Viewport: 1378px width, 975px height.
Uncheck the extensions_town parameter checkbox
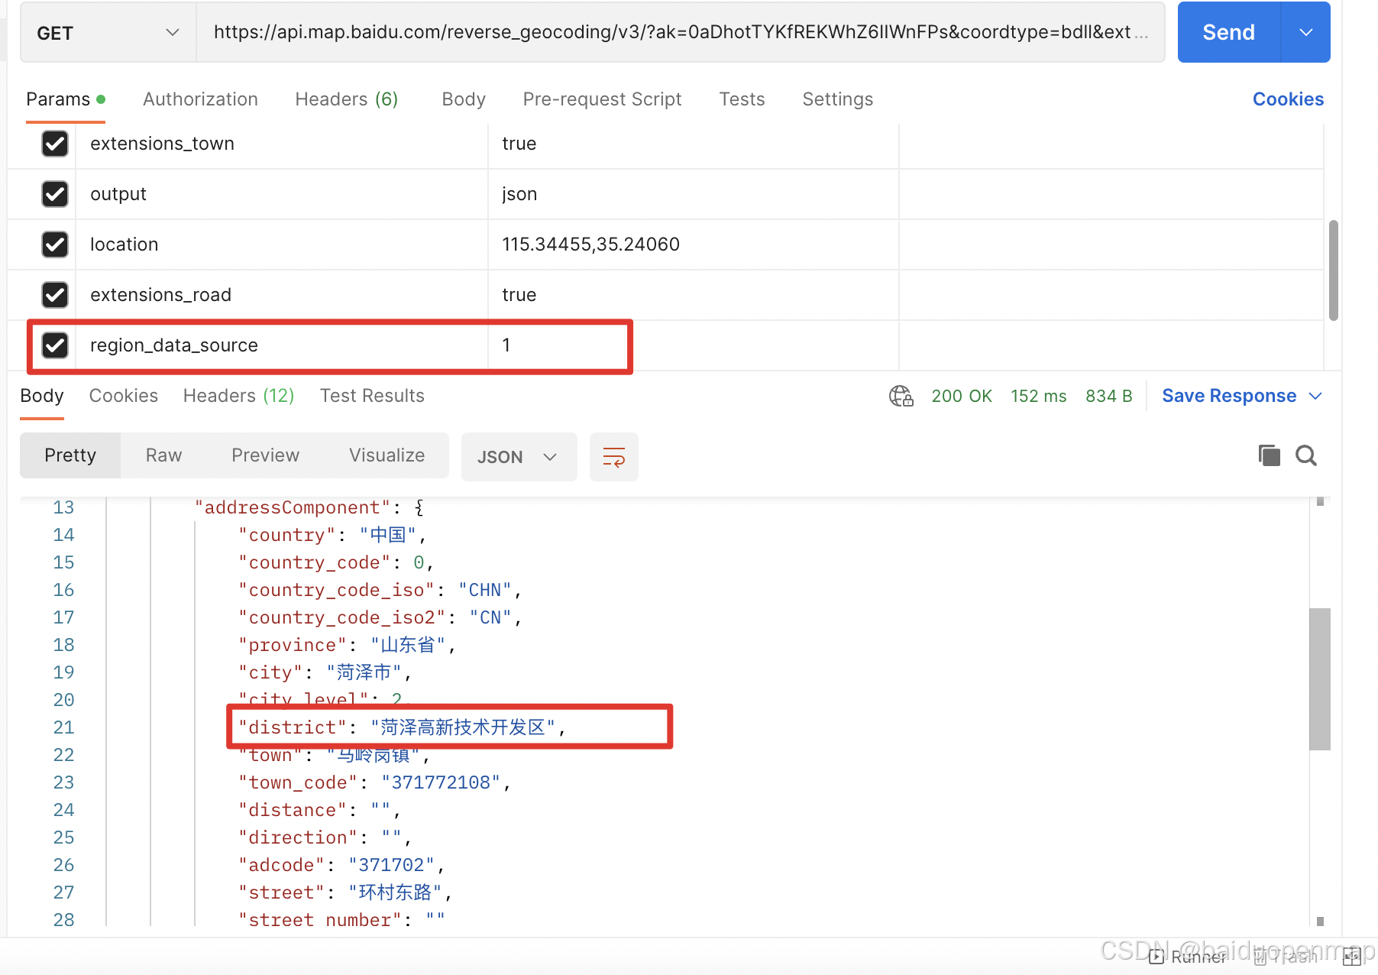click(55, 144)
